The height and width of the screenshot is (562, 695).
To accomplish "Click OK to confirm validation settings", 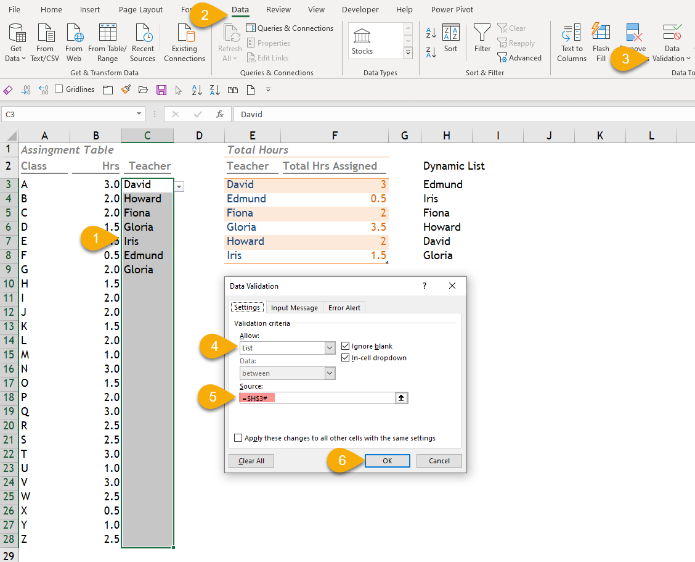I will pyautogui.click(x=387, y=460).
